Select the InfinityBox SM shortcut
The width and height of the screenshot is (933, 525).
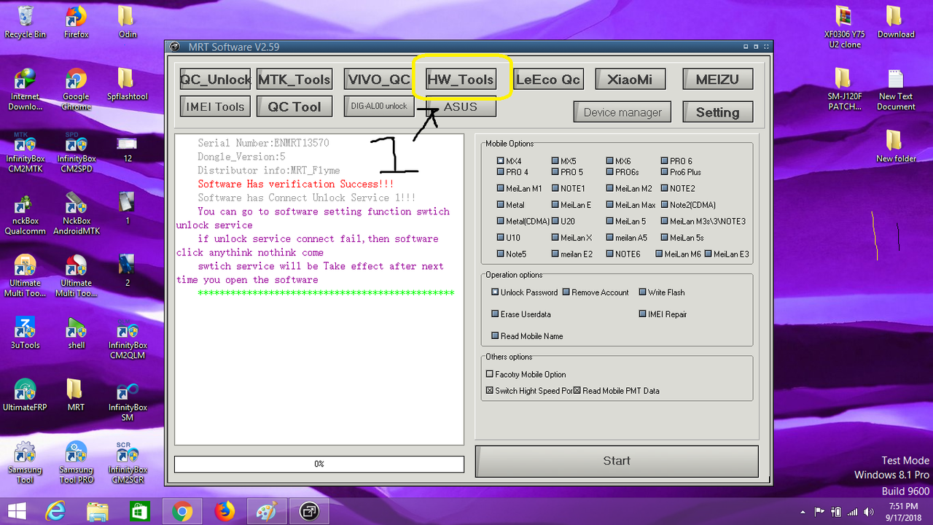point(128,401)
